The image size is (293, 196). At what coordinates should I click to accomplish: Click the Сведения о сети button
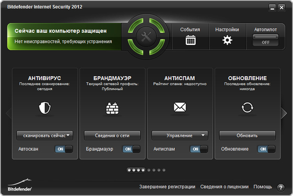(112, 136)
